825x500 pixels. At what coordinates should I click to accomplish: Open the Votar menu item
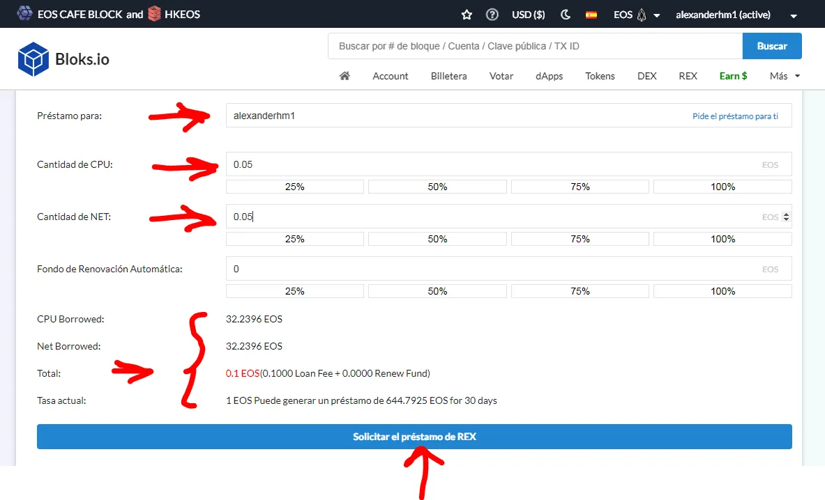tap(501, 76)
